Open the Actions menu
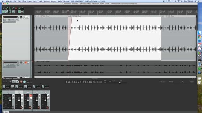Viewport: 202px width, 113px height. pyautogui.click(x=54, y=1)
